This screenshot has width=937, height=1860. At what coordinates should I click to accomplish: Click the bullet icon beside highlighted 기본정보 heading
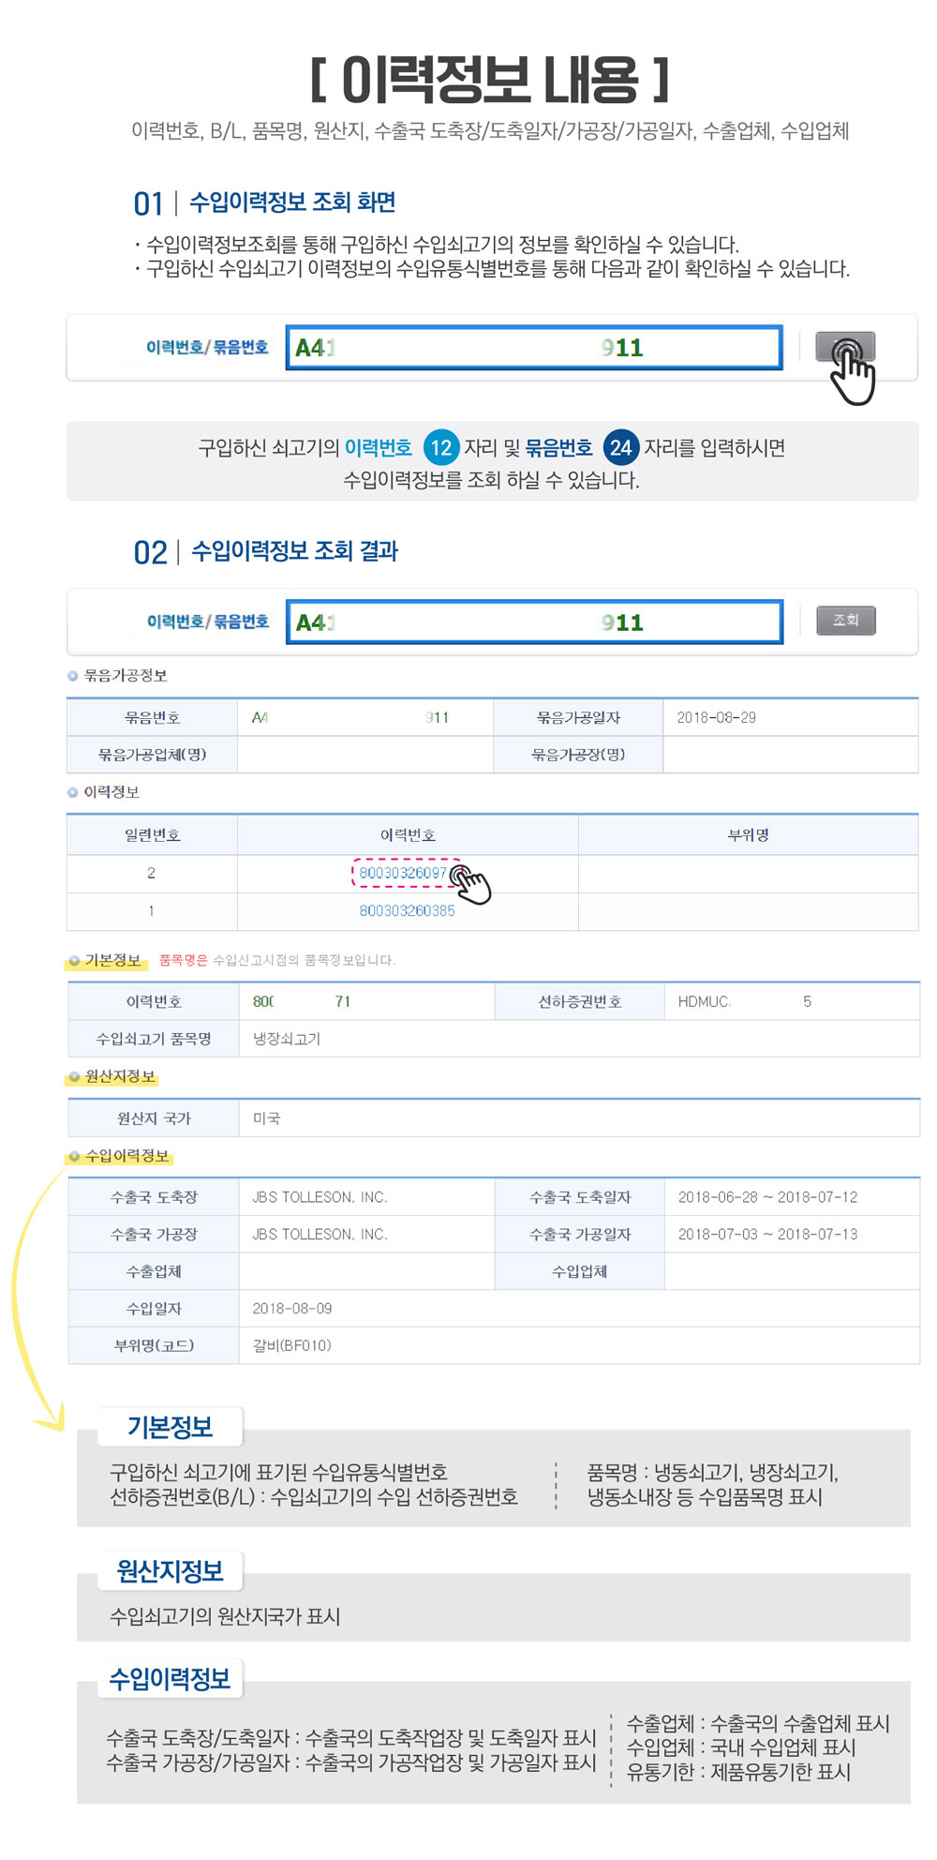coord(74,961)
